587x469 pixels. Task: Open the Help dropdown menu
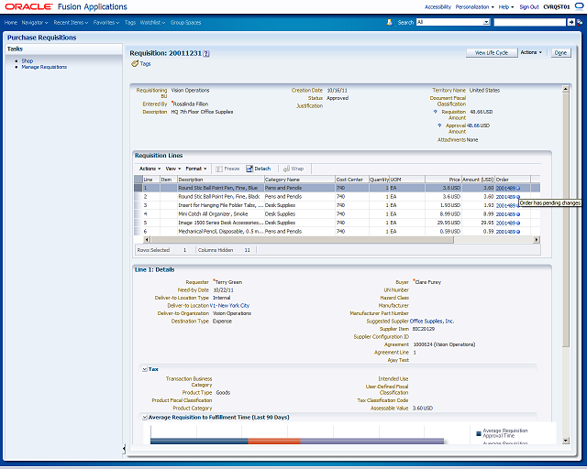[506, 6]
